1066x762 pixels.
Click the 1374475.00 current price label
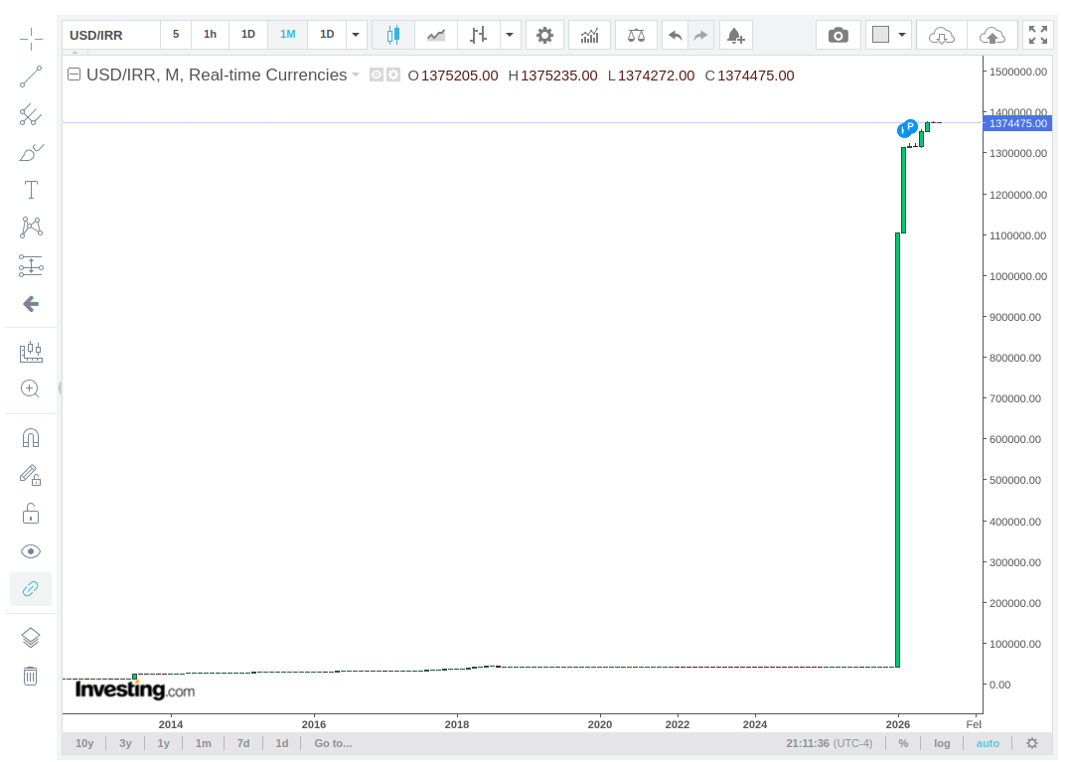tap(1017, 123)
